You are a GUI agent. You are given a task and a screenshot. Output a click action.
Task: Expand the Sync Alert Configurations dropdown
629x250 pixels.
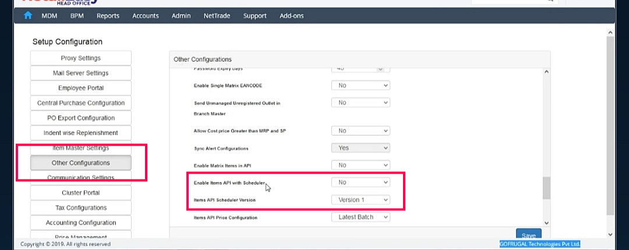tap(361, 148)
